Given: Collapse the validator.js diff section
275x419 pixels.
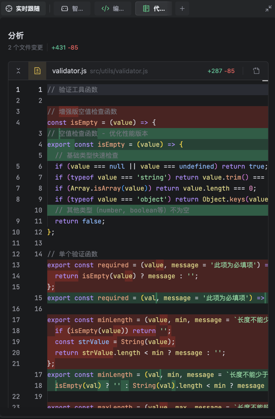Looking at the screenshot, I should [x=18, y=71].
